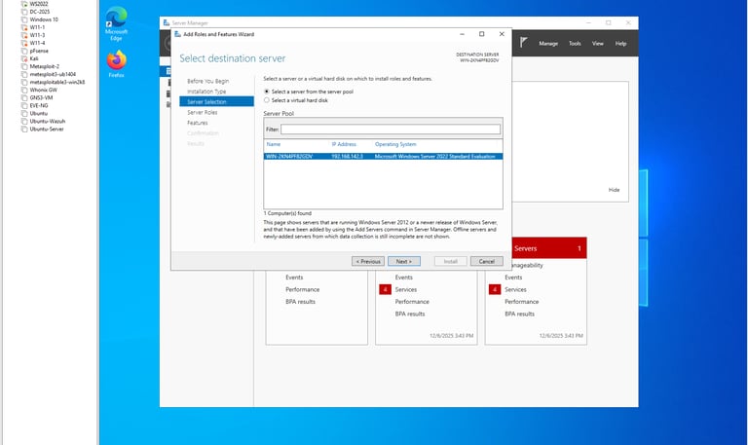The height and width of the screenshot is (445, 748).
Task: Open Events in the All Servers tile
Action: (x=513, y=278)
